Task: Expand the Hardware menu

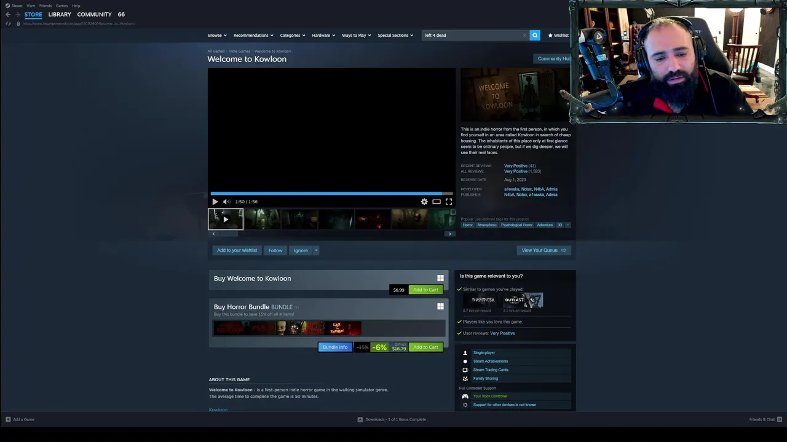Action: coord(323,35)
